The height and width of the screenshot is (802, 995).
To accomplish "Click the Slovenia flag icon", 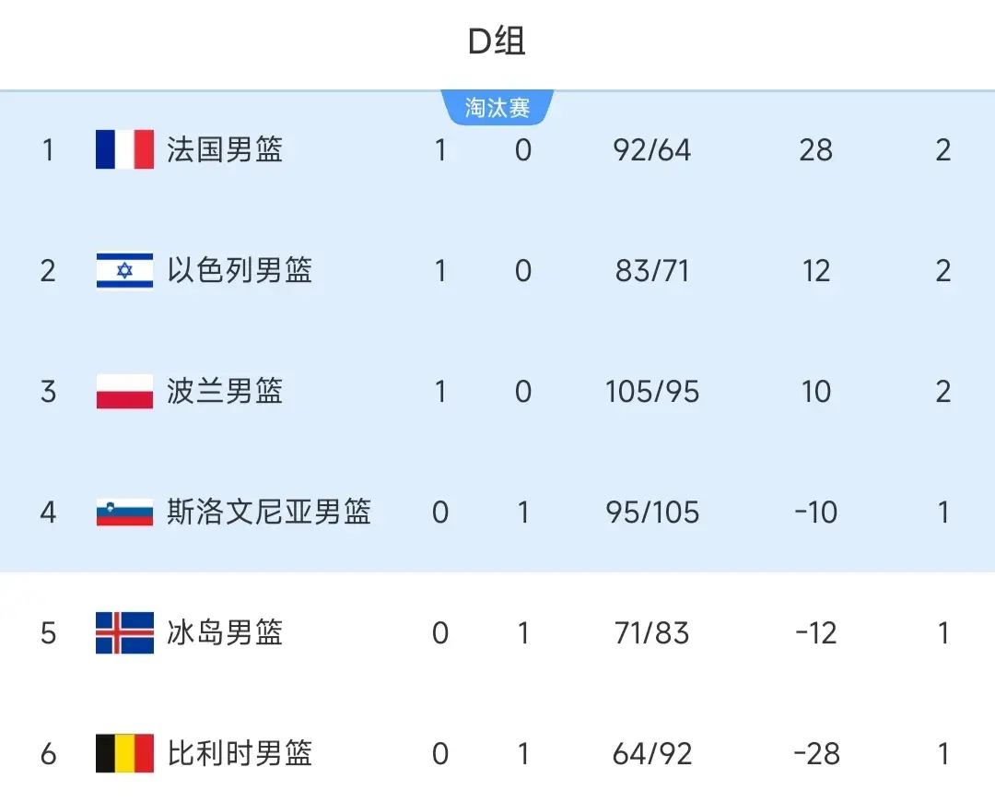I will (x=124, y=513).
